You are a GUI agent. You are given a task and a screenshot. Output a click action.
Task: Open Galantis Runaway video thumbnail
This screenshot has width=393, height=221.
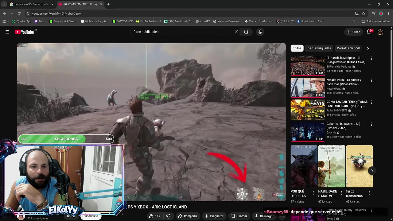point(308,131)
